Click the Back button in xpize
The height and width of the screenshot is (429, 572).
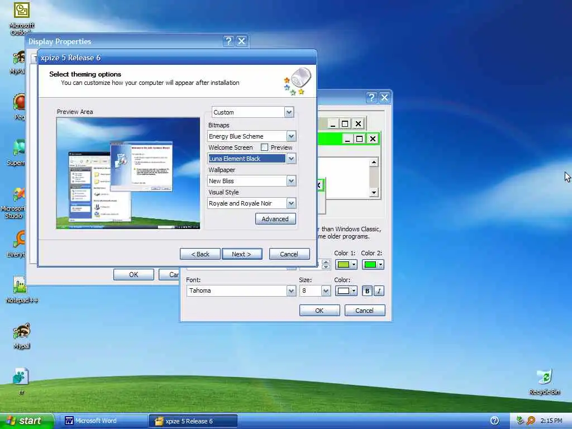(x=201, y=254)
